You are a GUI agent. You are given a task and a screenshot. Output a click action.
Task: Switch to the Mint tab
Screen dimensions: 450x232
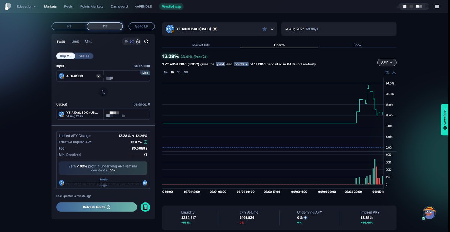click(x=88, y=42)
